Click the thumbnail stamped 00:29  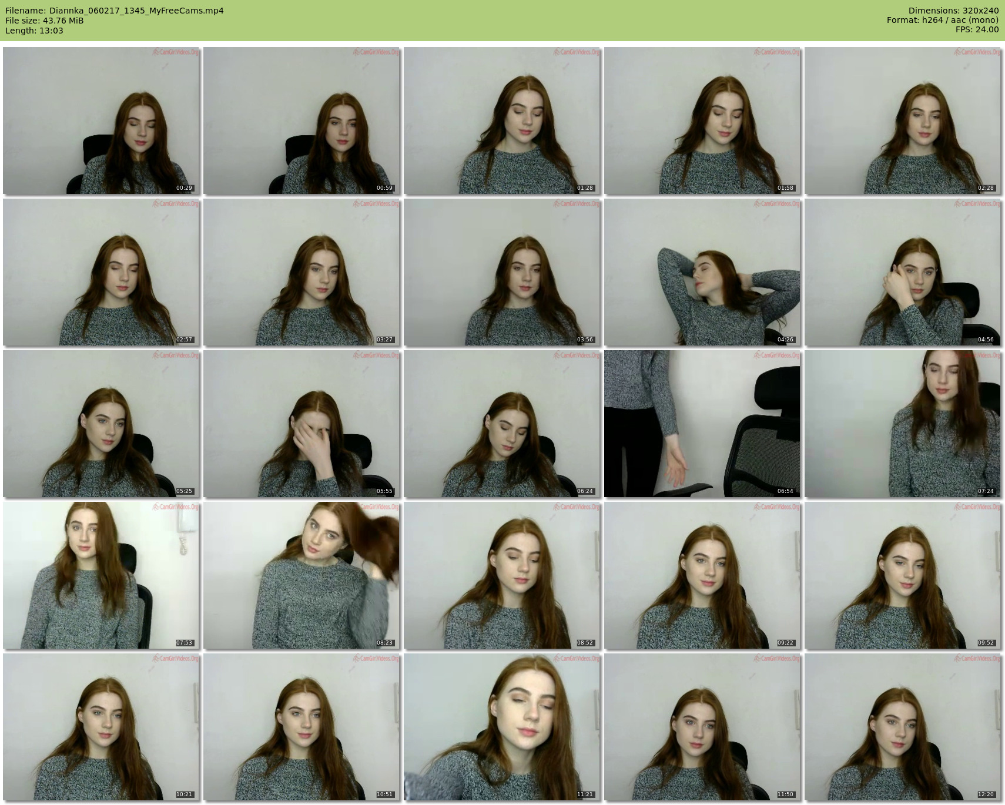click(x=101, y=120)
